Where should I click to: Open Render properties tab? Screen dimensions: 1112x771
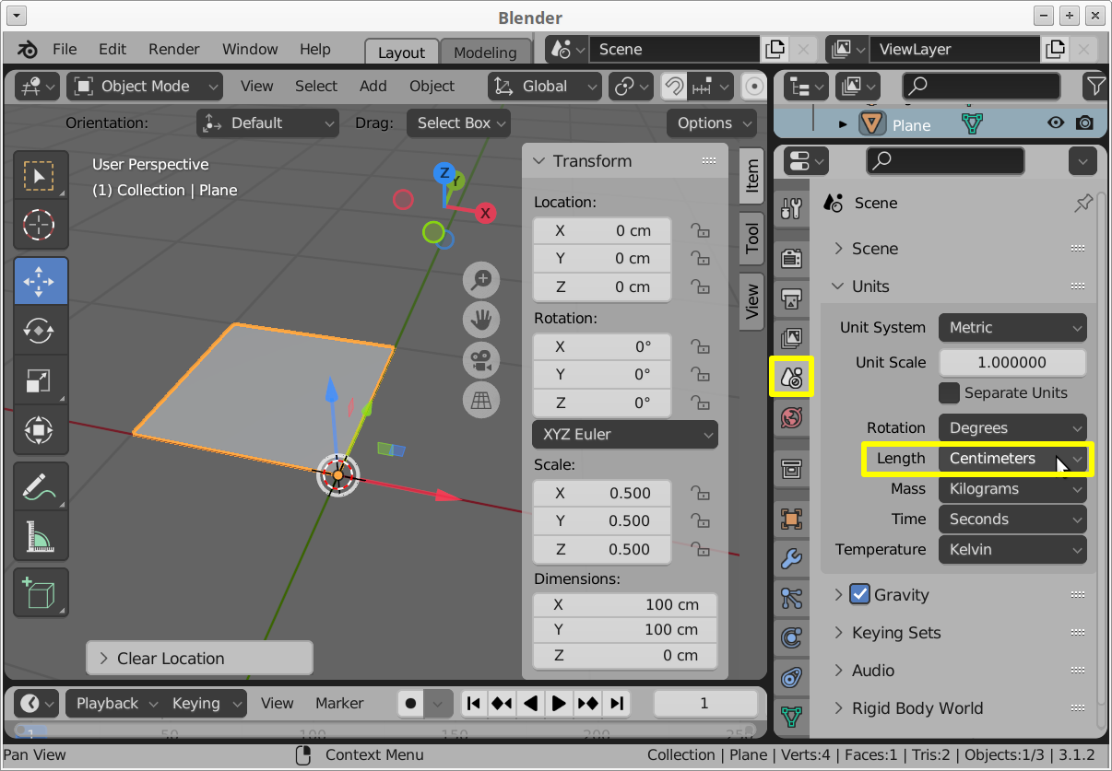(791, 257)
